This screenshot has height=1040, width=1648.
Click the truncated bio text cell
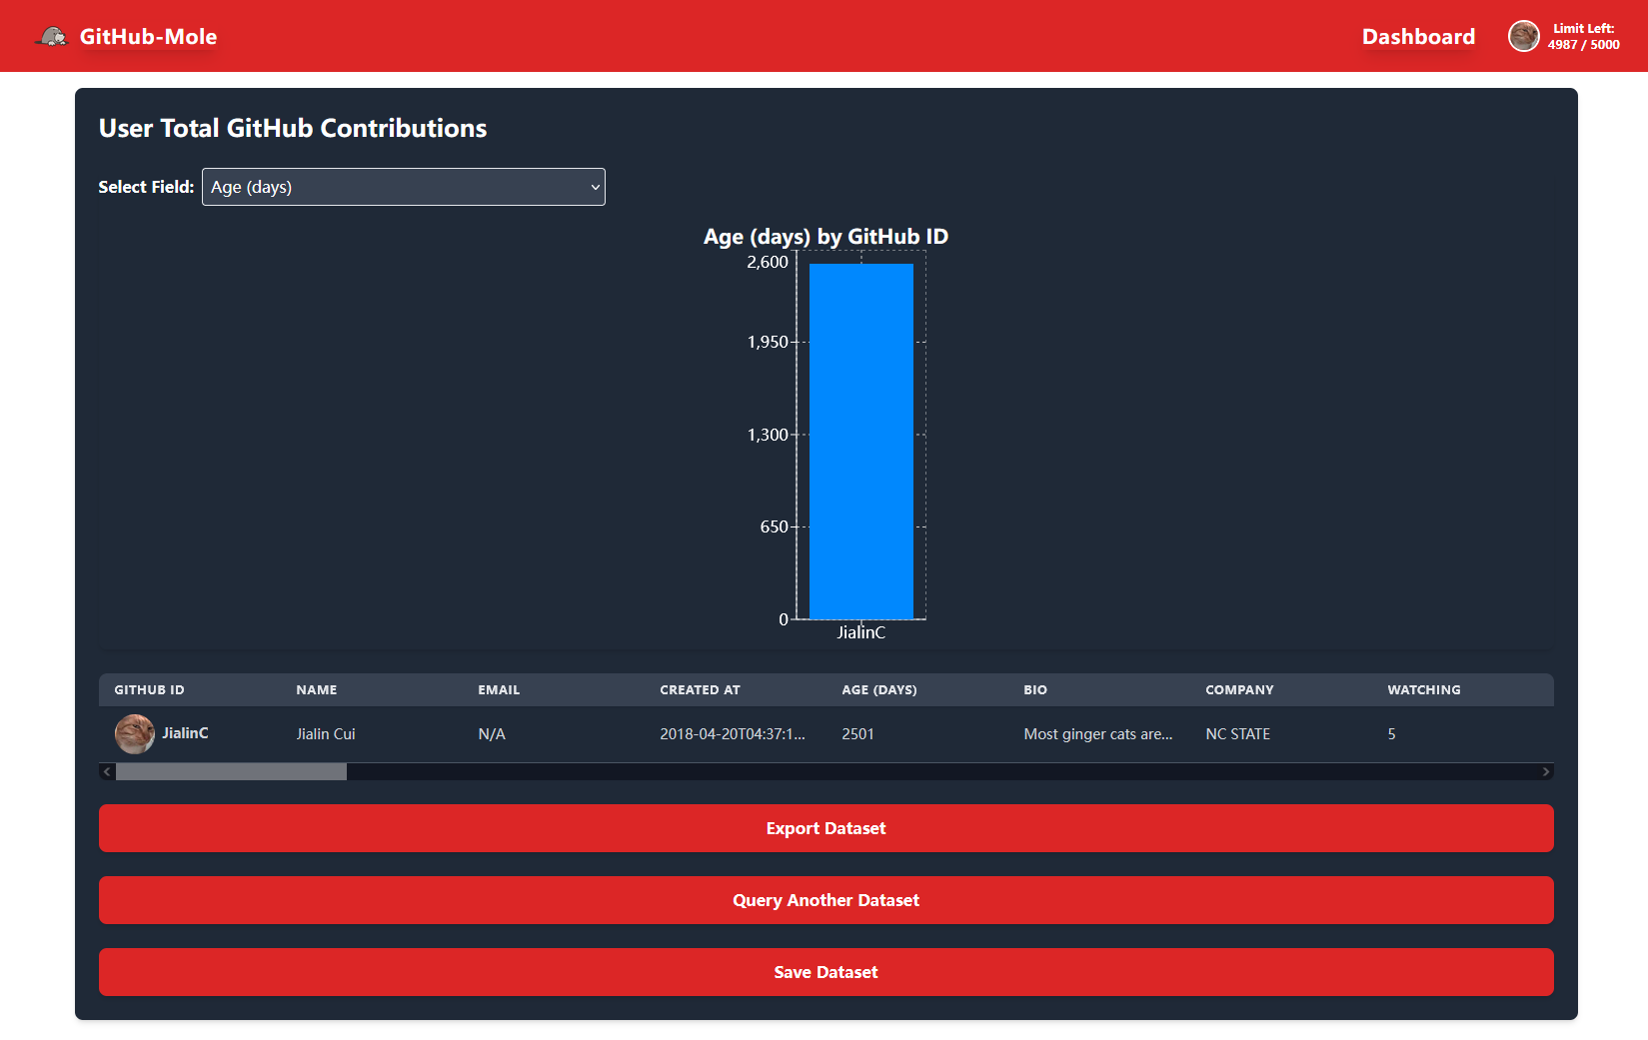pos(1097,734)
